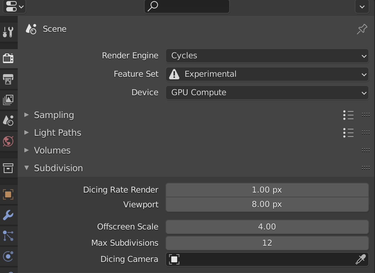Switch to the Render properties tab
Viewport: 375px width, 273px height.
[x=8, y=58]
